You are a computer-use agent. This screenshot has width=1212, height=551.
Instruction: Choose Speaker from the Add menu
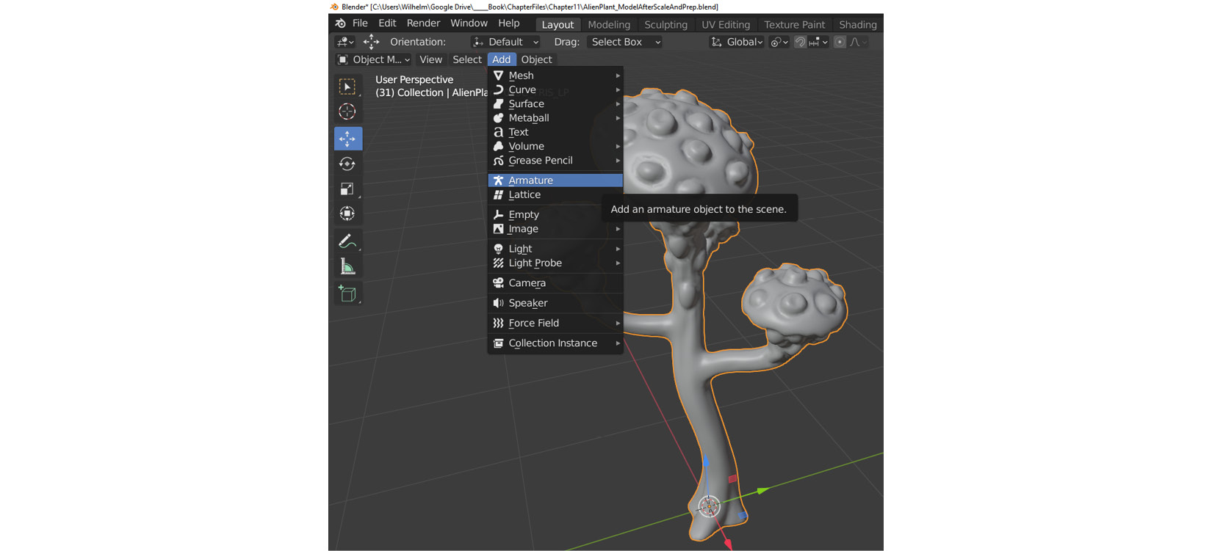555,303
